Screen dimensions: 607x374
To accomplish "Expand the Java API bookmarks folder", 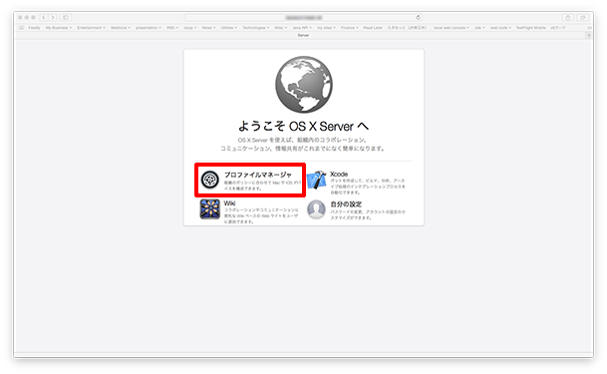I will click(302, 28).
